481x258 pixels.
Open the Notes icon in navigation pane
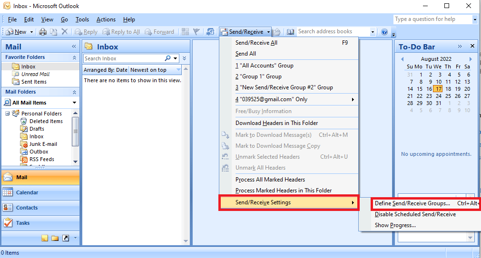click(45, 238)
